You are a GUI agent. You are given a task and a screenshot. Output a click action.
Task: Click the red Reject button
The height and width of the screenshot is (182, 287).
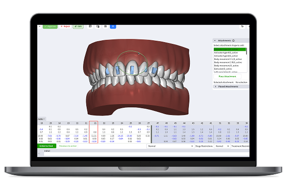(64, 27)
